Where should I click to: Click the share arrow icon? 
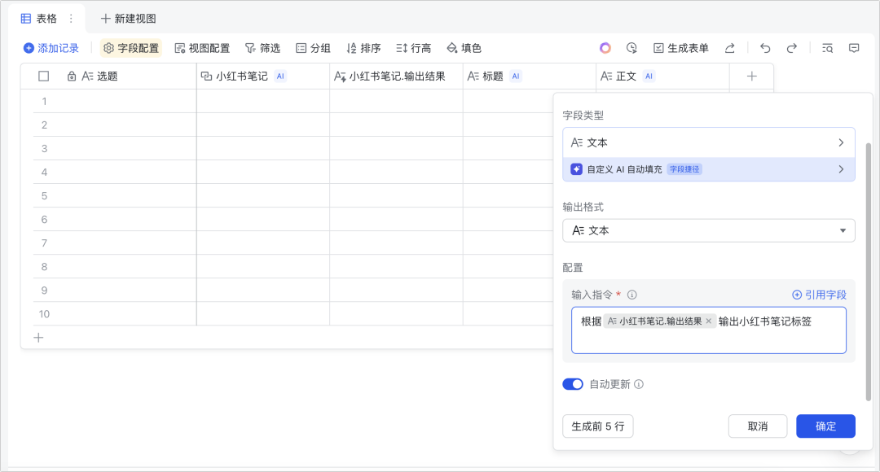coord(729,48)
